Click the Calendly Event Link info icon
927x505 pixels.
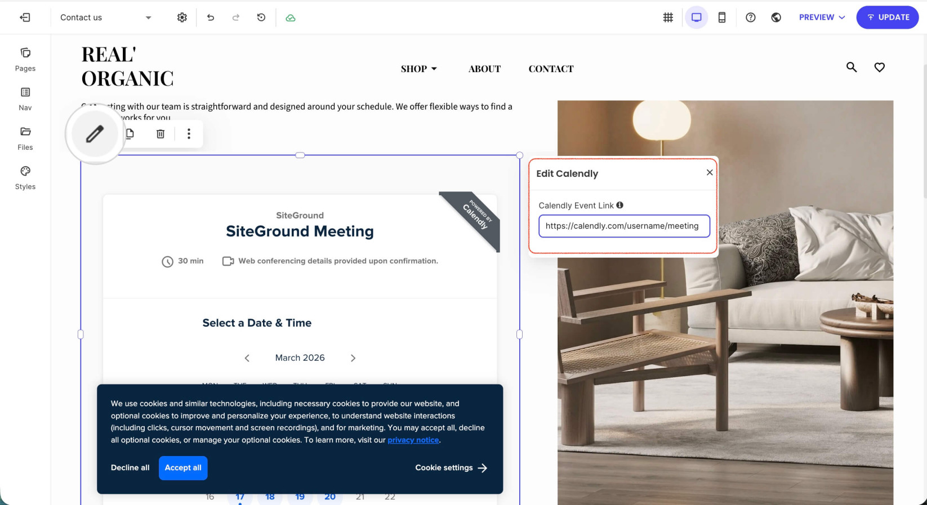tap(620, 205)
